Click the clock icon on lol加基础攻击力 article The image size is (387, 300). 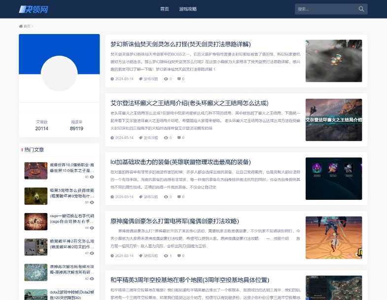pos(112,197)
